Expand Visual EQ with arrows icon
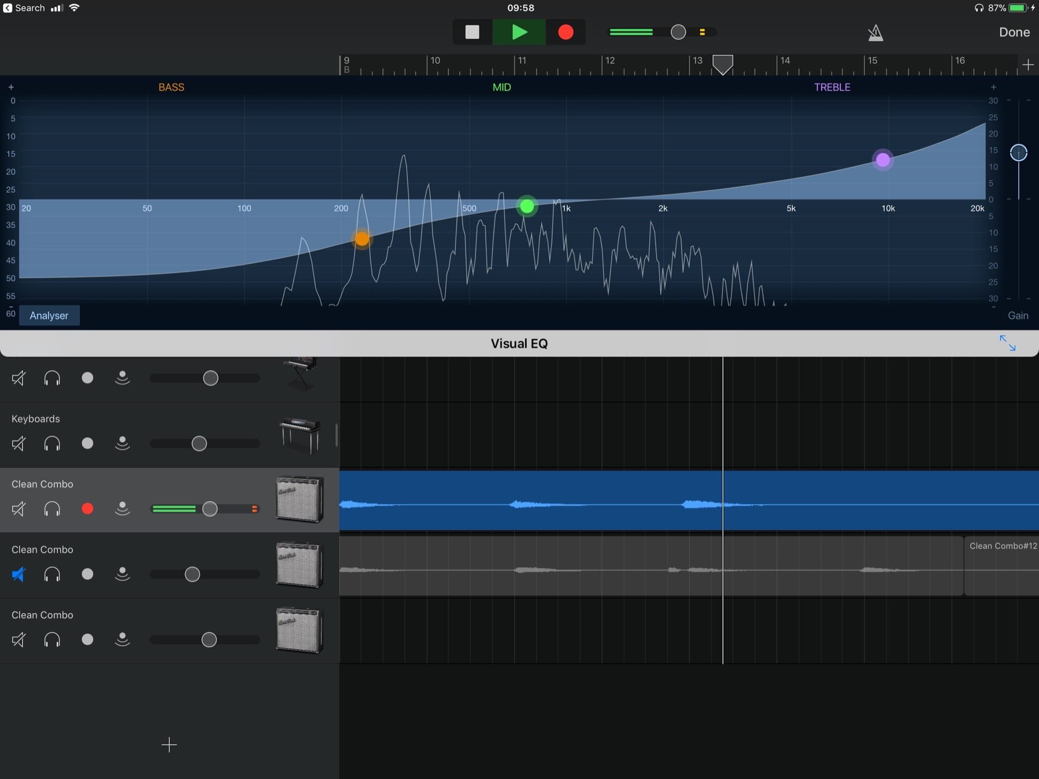 (x=1007, y=343)
